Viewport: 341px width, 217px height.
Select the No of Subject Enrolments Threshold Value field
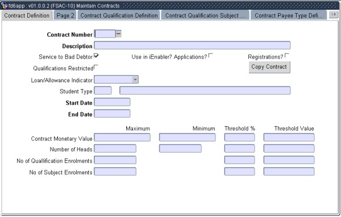[289, 172]
